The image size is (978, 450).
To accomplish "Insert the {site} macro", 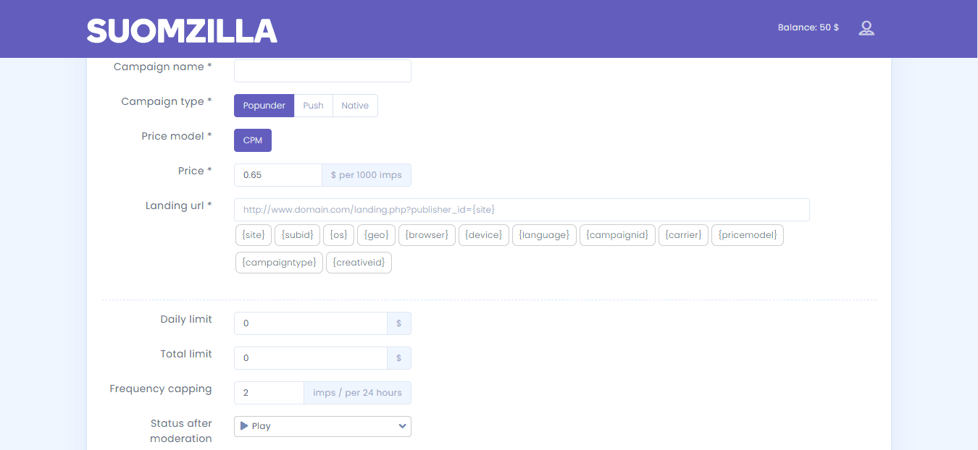I will [253, 234].
